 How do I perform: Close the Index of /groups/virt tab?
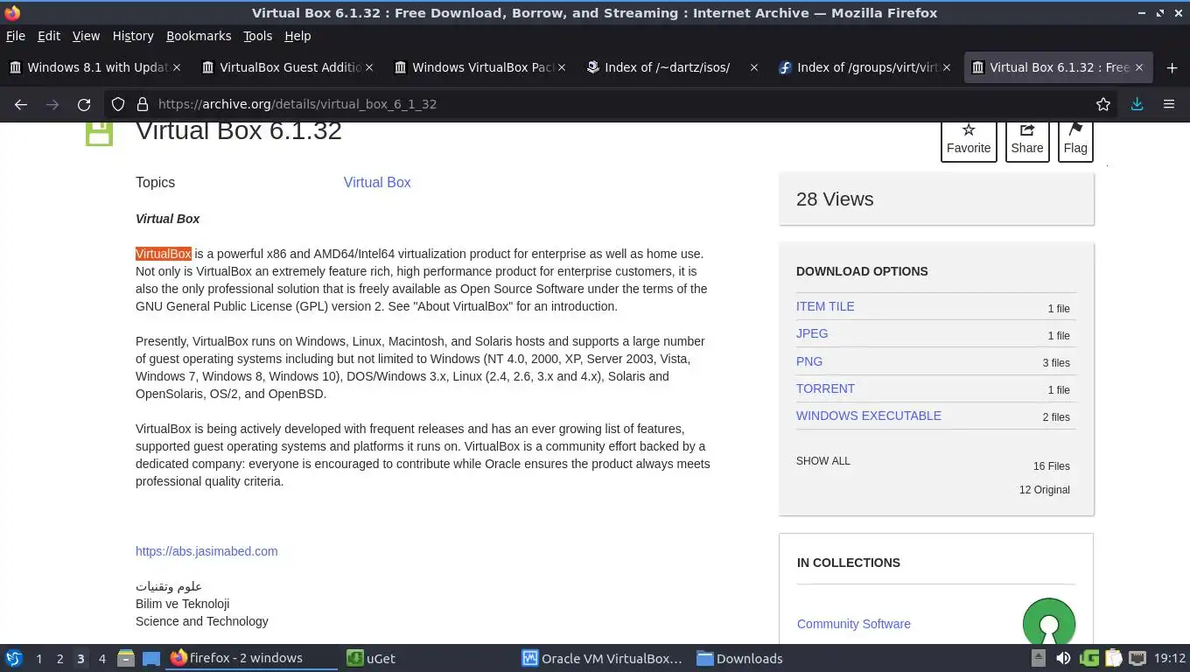point(947,67)
